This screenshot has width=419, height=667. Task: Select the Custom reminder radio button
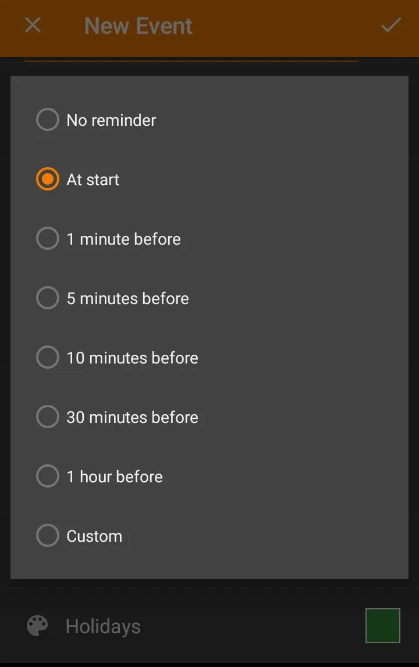pos(48,535)
